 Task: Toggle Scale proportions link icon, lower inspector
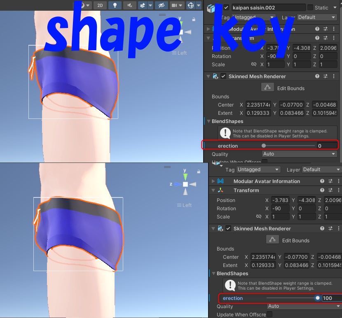(x=259, y=216)
